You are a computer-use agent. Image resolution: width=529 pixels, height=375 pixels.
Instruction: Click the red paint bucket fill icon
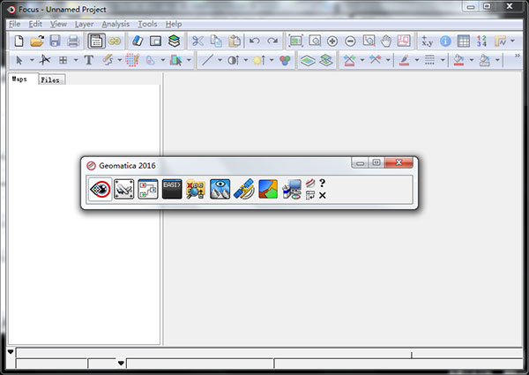458,60
